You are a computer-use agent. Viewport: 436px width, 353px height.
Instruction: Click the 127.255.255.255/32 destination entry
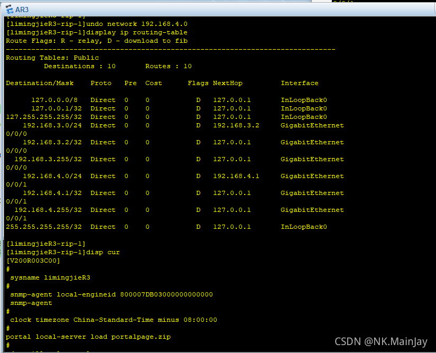[x=44, y=117]
